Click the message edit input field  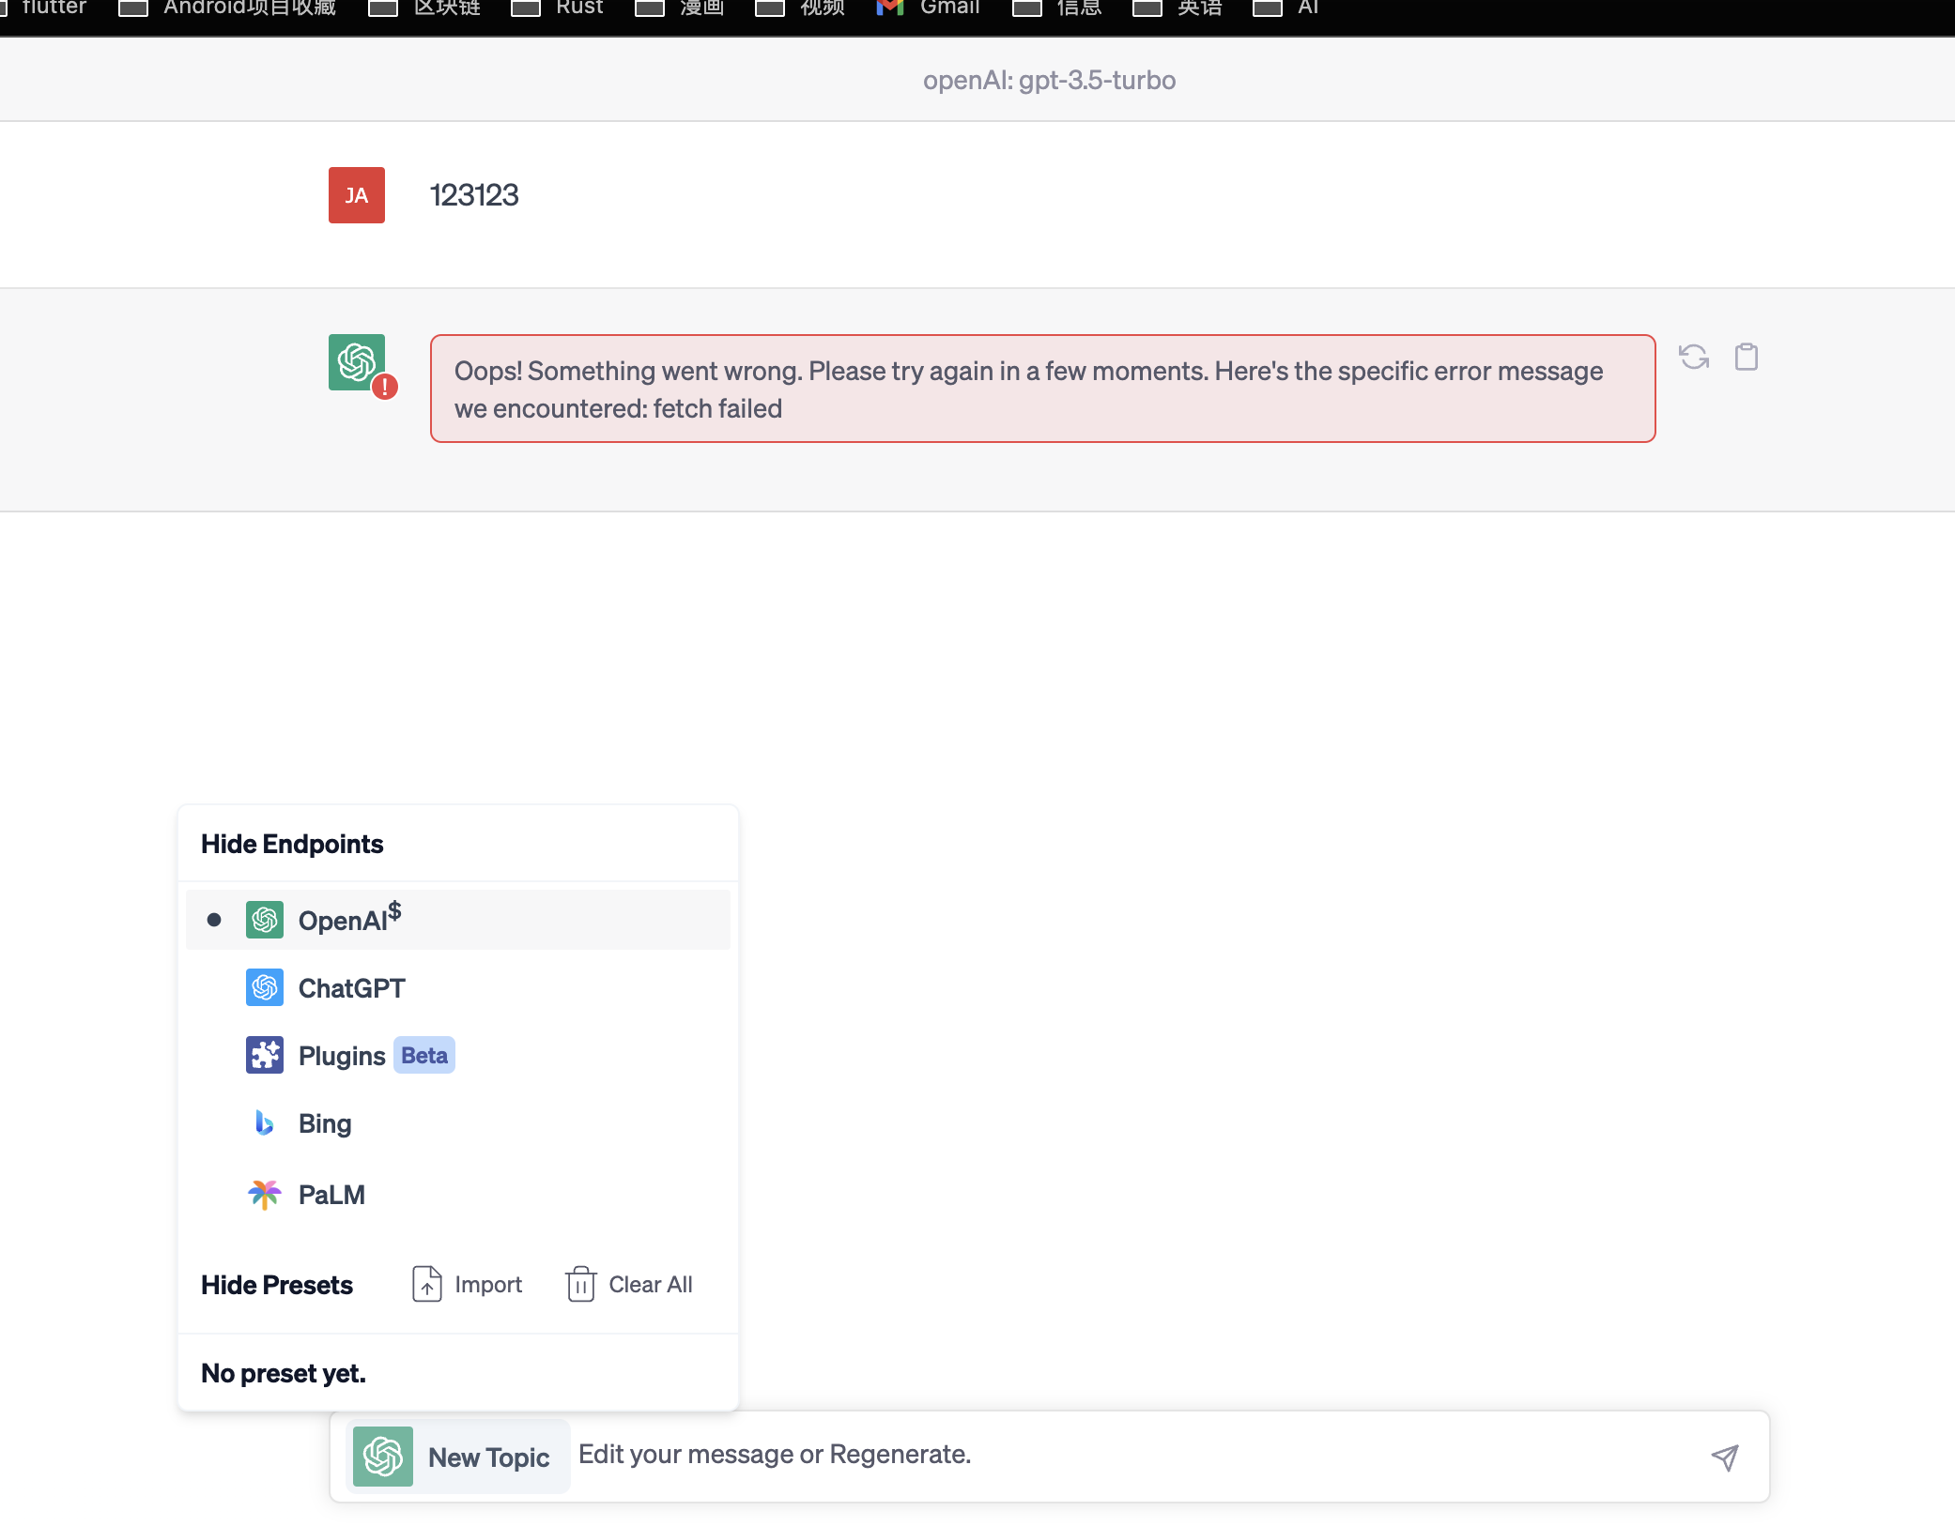tap(939, 1454)
